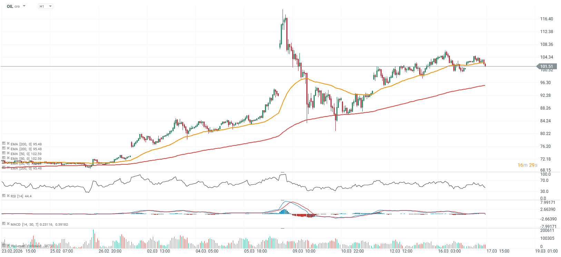
Task: Click the 16m 29s candle countdown timer
Action: click(527, 165)
